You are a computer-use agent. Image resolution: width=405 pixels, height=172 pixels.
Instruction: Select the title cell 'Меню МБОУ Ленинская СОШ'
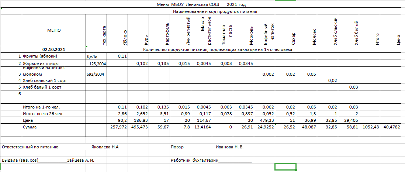pos(201,4)
